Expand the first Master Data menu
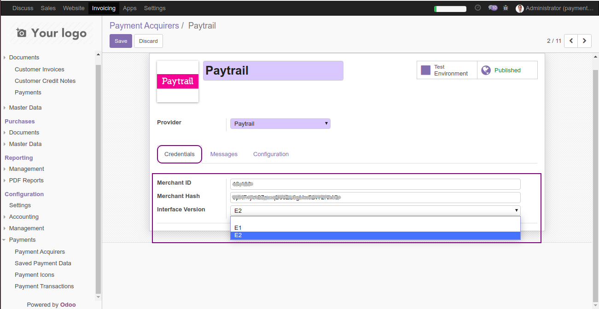The height and width of the screenshot is (309, 599). (25, 108)
